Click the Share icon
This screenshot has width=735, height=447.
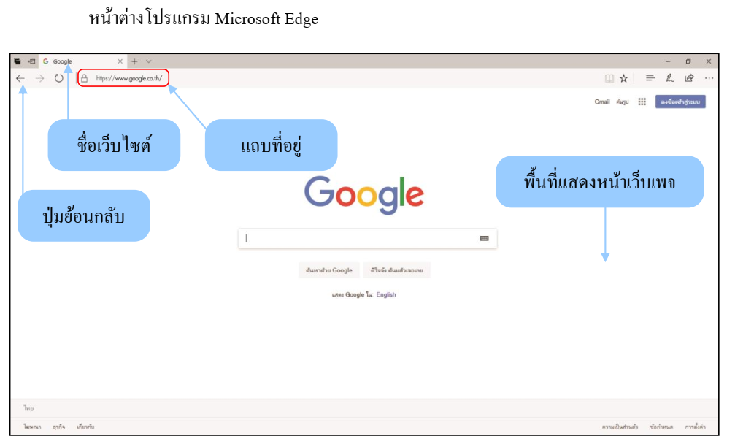(690, 78)
